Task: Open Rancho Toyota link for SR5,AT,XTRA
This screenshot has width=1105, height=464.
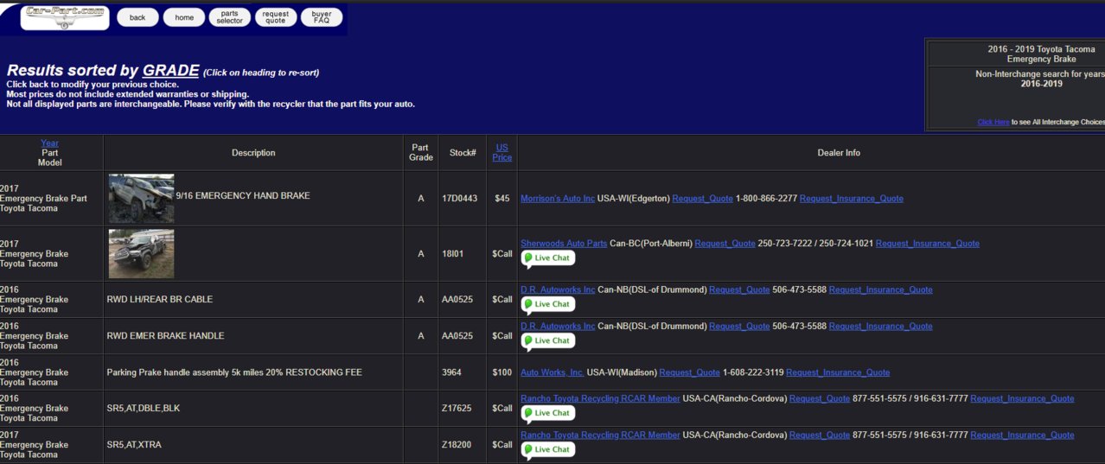Action: click(x=600, y=435)
